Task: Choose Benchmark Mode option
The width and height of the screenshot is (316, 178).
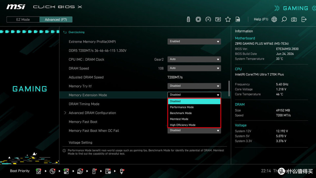Action: click(x=194, y=113)
